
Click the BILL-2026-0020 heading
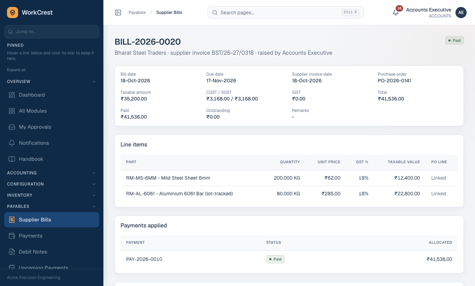point(148,42)
